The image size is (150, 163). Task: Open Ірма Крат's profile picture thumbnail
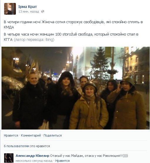coord(10,9)
